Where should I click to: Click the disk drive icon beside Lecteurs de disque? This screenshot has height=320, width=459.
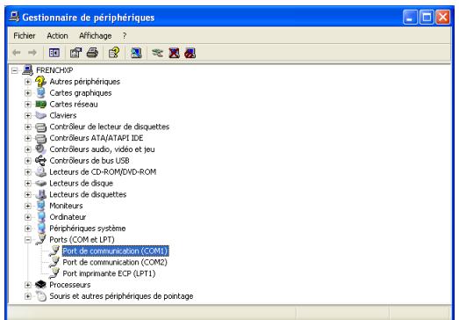pyautogui.click(x=40, y=184)
